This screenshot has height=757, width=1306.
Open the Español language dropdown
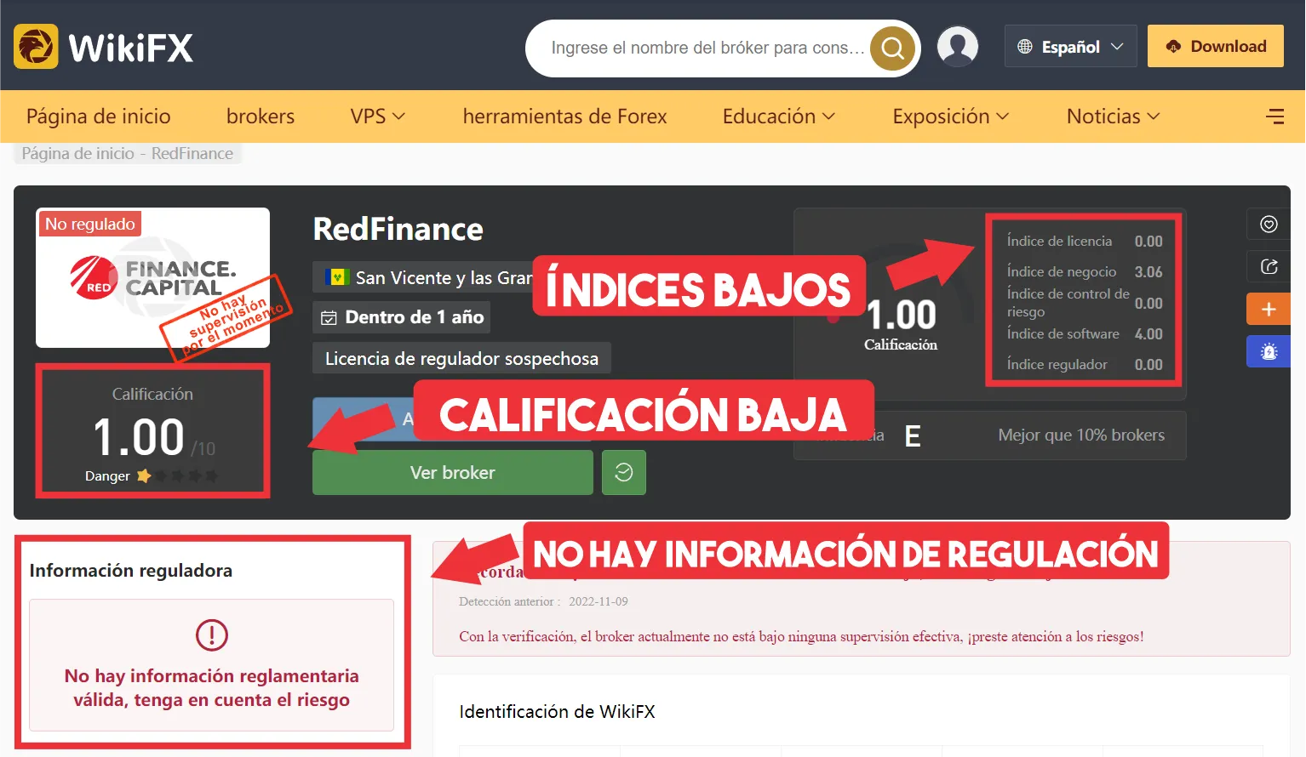point(1071,47)
